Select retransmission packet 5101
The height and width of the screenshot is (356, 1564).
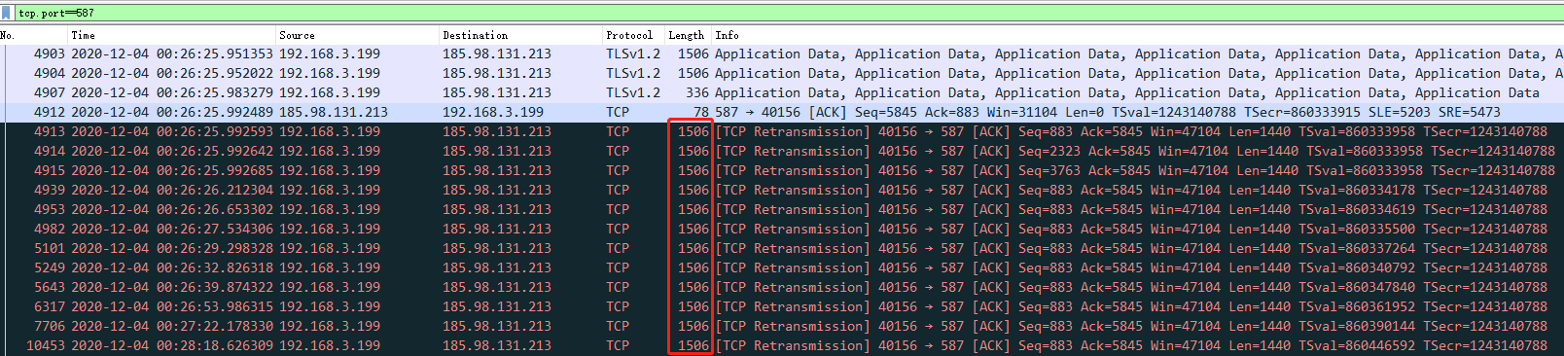pyautogui.click(x=782, y=249)
